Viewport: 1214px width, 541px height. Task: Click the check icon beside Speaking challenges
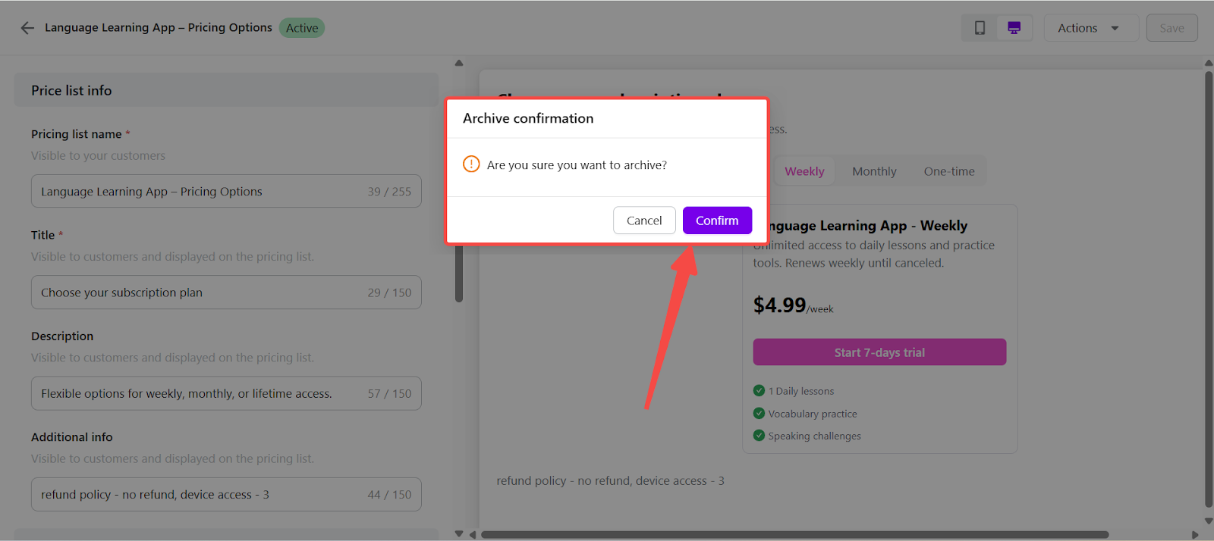759,436
